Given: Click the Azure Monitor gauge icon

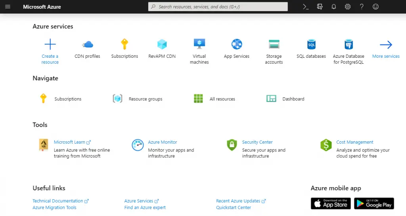Looking at the screenshot, I should pyautogui.click(x=138, y=145).
